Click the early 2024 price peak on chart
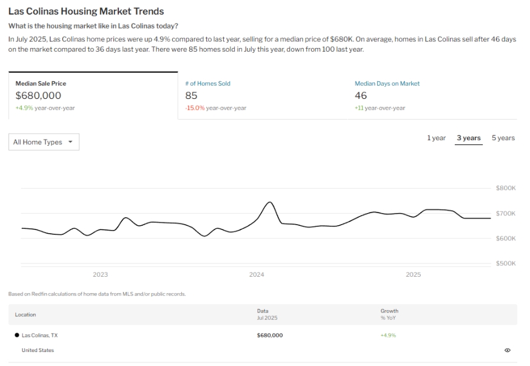The width and height of the screenshot is (530, 366). (x=270, y=202)
